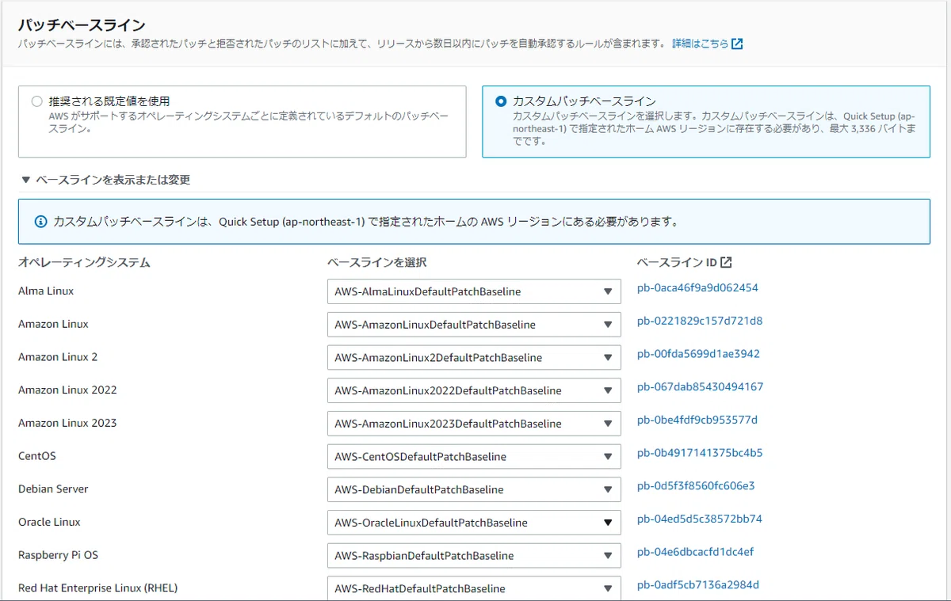Open baseline ID pb-0aca46f9a9d062454
Screen dimensions: 951x601
pyautogui.click(x=697, y=287)
